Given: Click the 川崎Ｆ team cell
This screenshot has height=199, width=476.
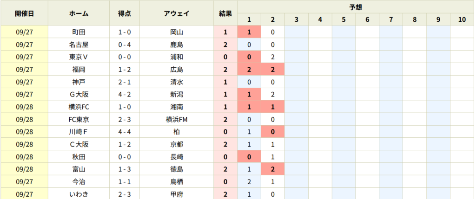Looking at the screenshot, I should (79, 132).
